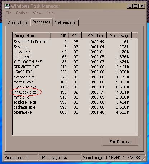Select the explorer.exe process

coord(75,102)
